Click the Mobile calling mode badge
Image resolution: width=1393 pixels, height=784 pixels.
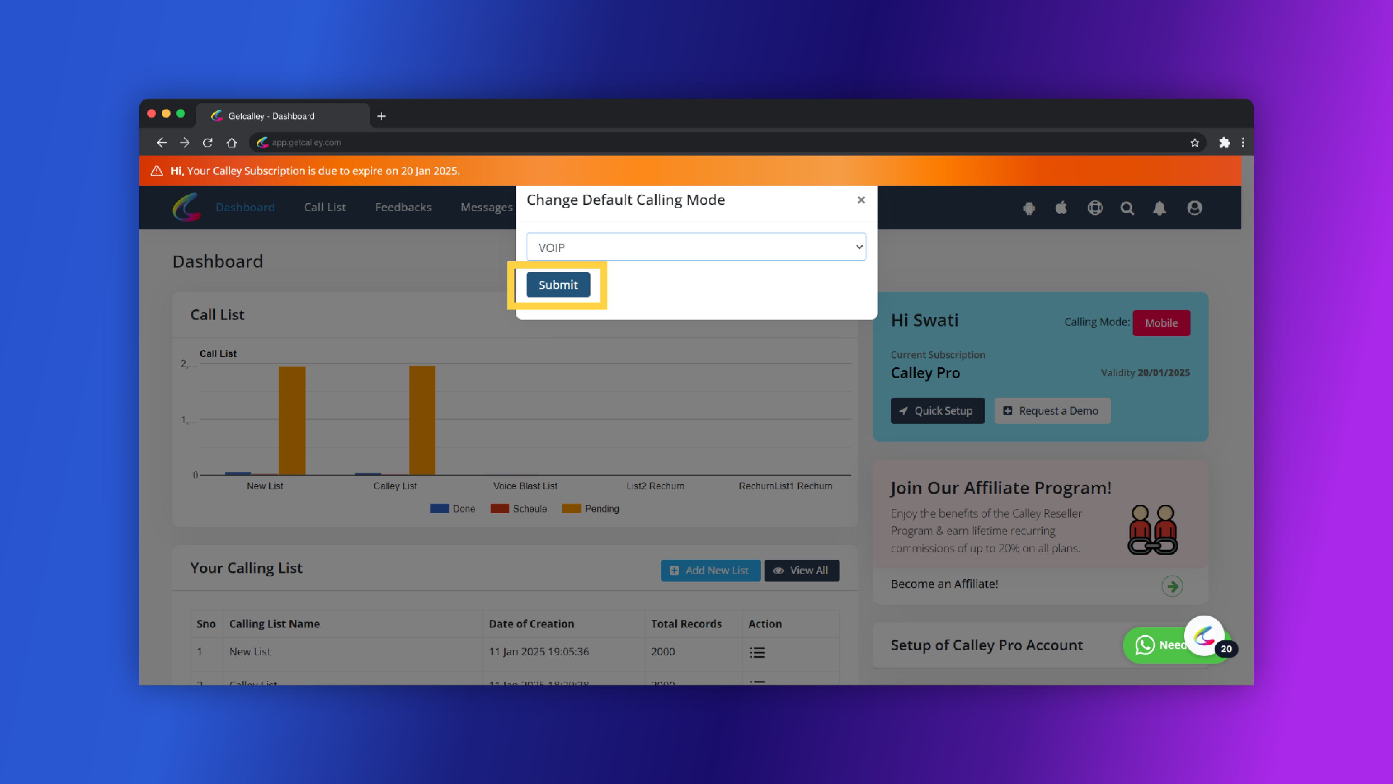point(1161,323)
